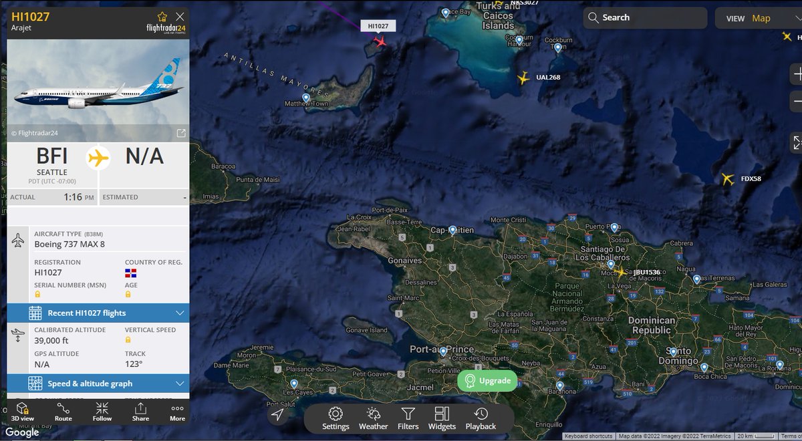Open Settings in bottom toolbar
802x441 pixels.
point(336,419)
